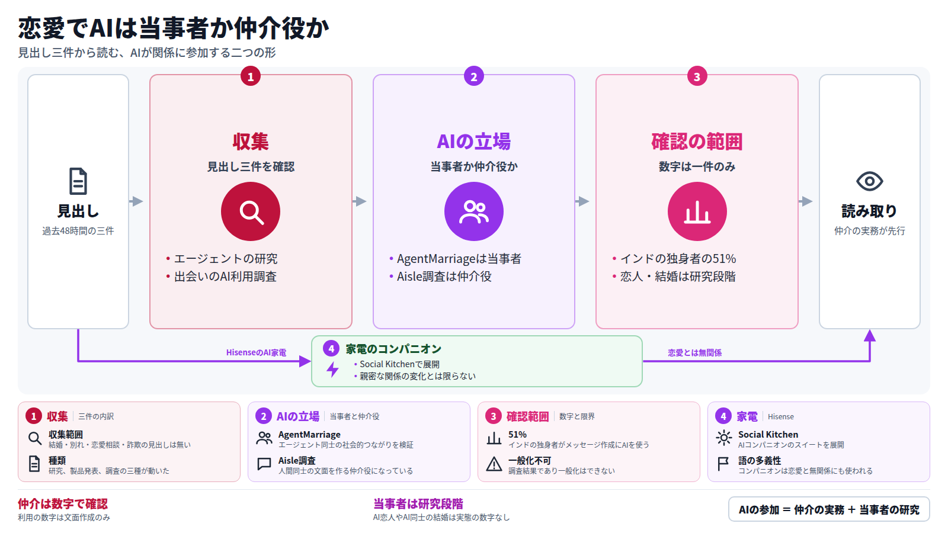Click the eye icon above 読み取り
Viewport: 948px width, 533px height.
(x=869, y=181)
